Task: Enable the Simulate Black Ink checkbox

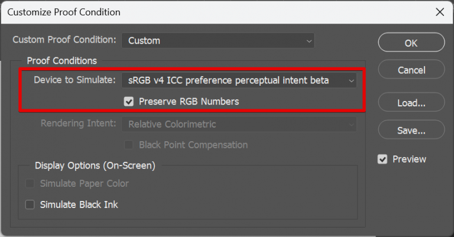Action: tap(30, 204)
